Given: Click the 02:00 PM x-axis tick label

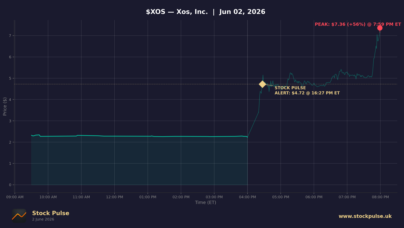Looking at the screenshot, I should 181,197.
